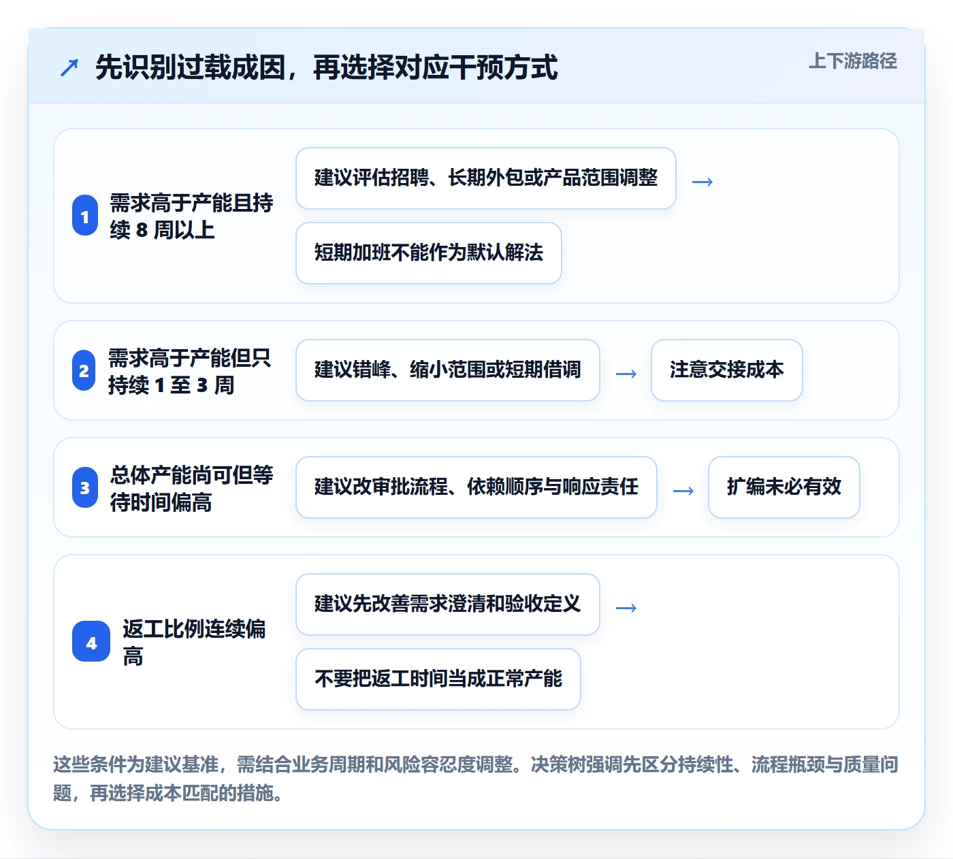This screenshot has width=953, height=859.
Task: Click the chip 扩编未必有效
Action: 784,487
